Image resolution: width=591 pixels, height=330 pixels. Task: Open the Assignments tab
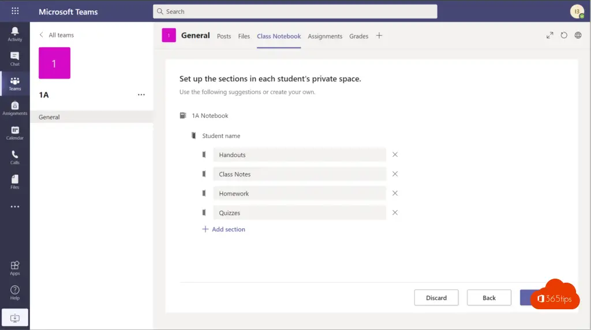325,36
